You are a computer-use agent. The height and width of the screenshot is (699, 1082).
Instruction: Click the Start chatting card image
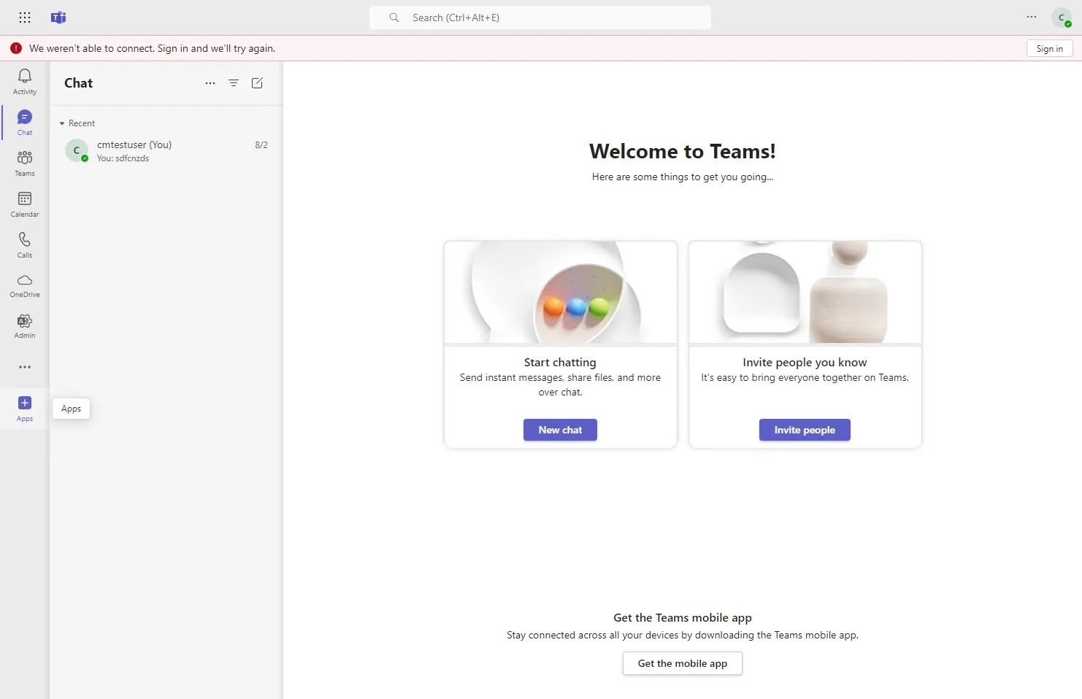tap(561, 293)
